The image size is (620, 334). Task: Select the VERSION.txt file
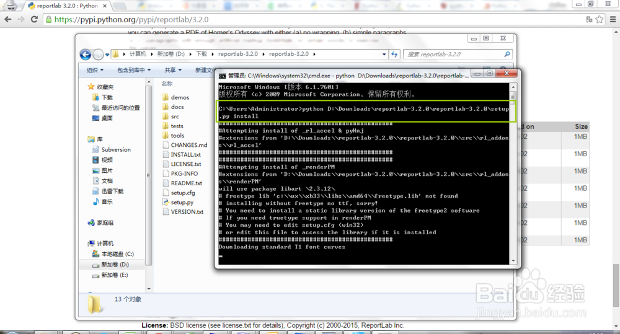(183, 211)
